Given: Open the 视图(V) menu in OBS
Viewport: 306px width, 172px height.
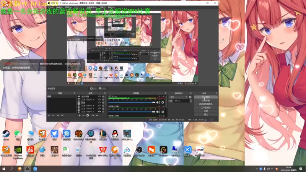Looking at the screenshot, I should 68,7.
